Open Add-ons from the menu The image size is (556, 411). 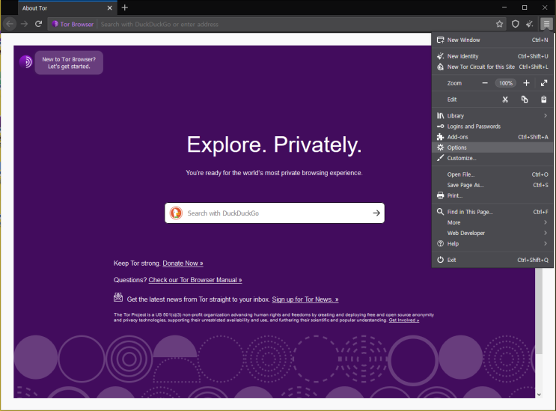[x=492, y=137]
